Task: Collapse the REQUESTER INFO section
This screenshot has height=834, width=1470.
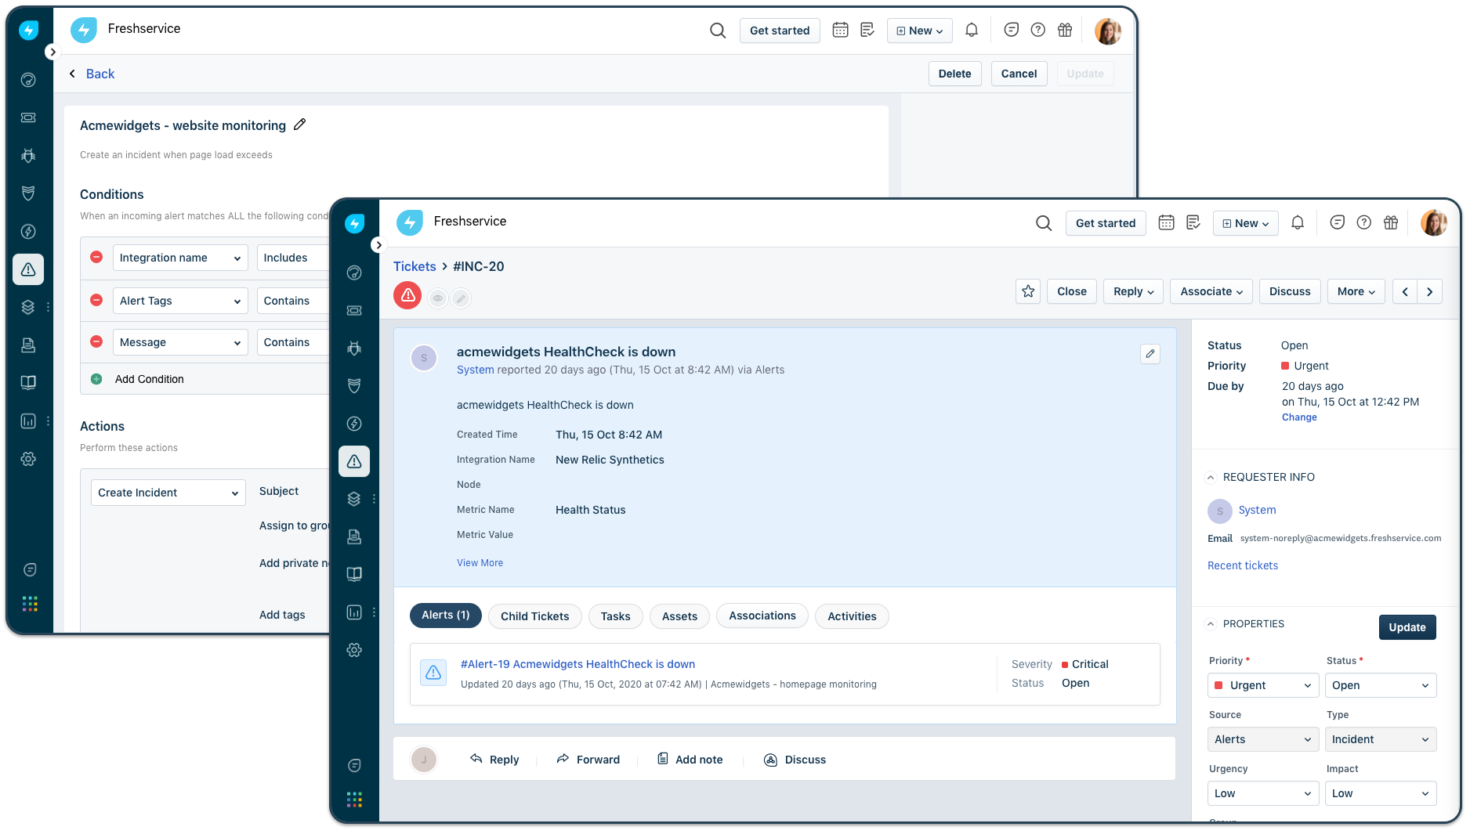Action: click(1211, 478)
